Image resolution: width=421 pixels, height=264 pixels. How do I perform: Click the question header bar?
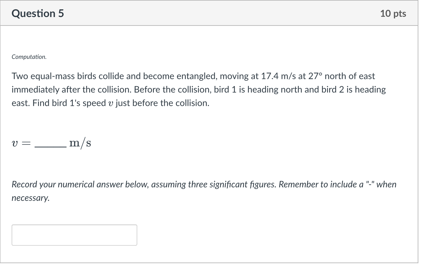coord(210,13)
